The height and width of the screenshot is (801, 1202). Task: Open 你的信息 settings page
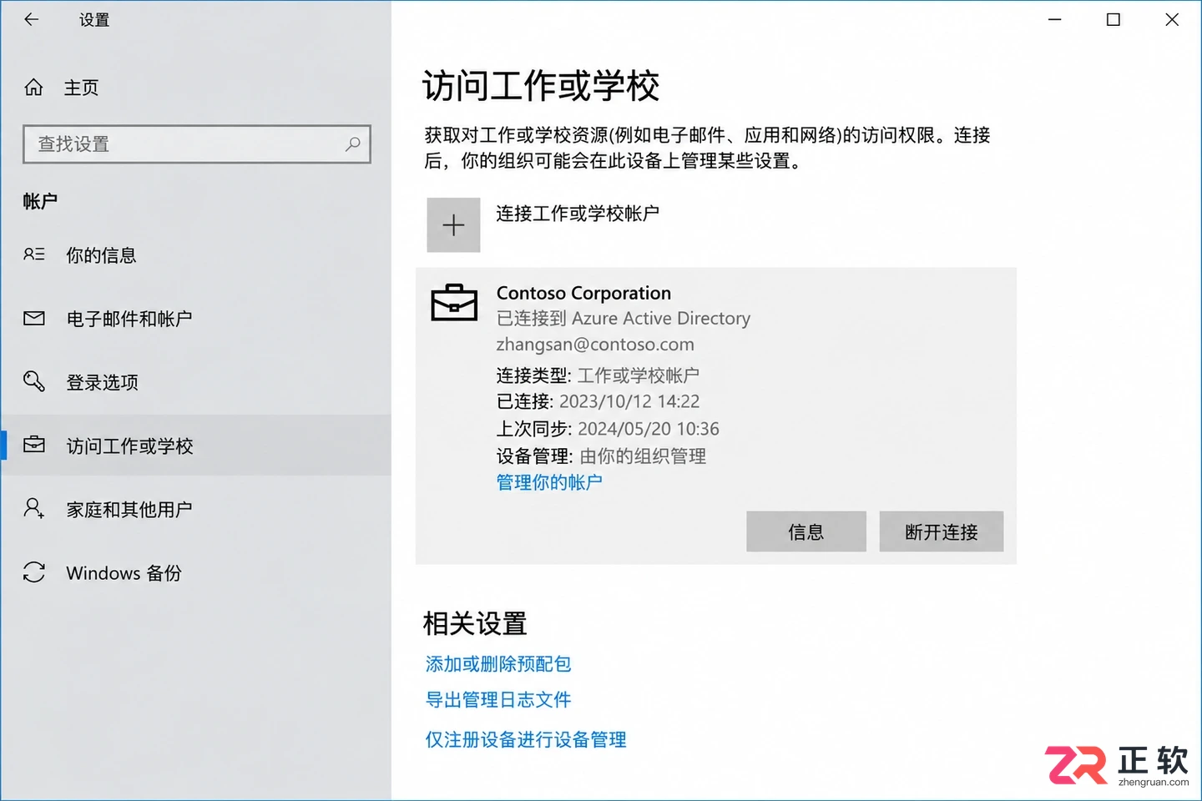[102, 255]
